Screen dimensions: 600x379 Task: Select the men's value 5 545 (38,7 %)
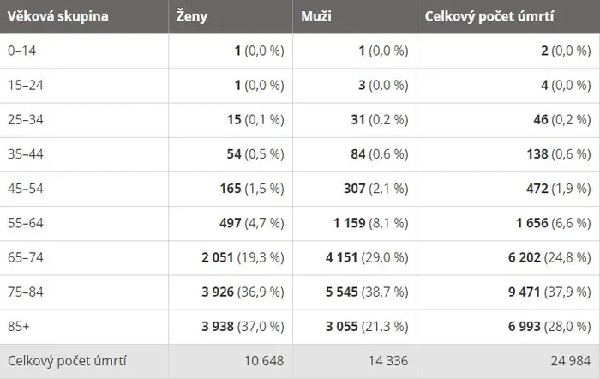tap(367, 292)
